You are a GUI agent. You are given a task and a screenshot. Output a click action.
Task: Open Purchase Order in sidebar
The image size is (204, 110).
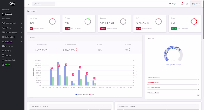coord(10,60)
